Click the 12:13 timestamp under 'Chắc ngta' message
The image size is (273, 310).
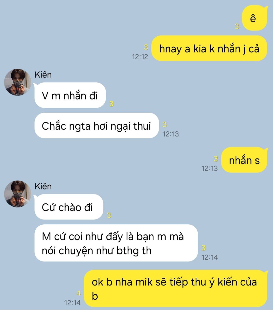[171, 134]
